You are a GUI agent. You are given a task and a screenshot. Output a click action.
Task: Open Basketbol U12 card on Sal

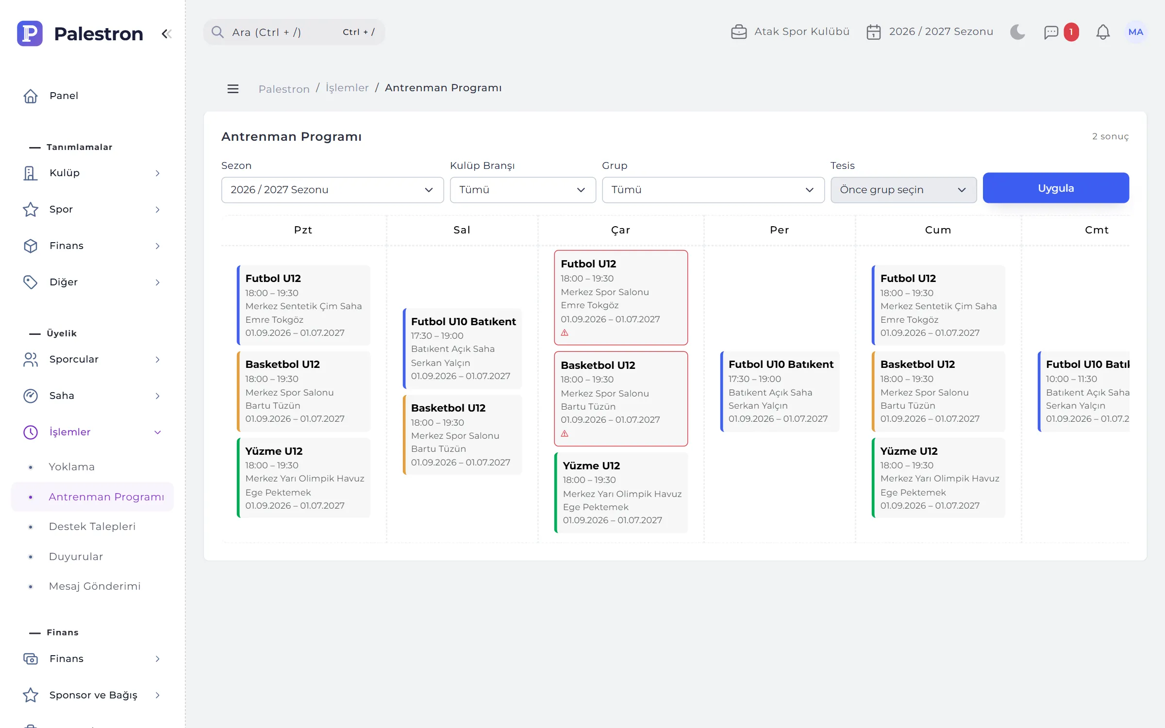pos(462,435)
